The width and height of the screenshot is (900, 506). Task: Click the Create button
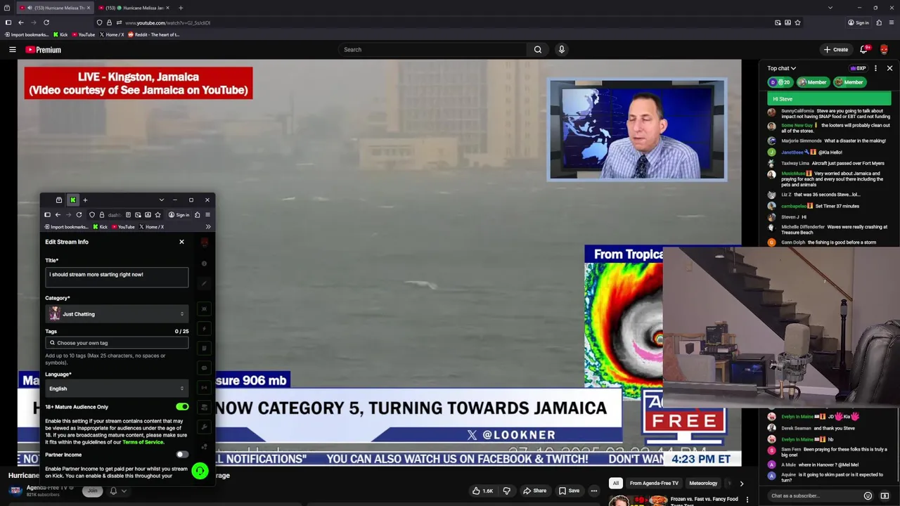tap(836, 50)
